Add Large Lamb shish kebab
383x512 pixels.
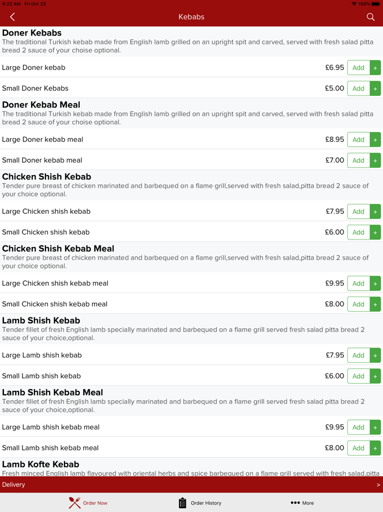point(364,355)
